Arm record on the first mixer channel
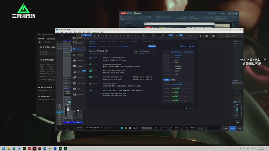The height and width of the screenshot is (151, 269). 66,102
